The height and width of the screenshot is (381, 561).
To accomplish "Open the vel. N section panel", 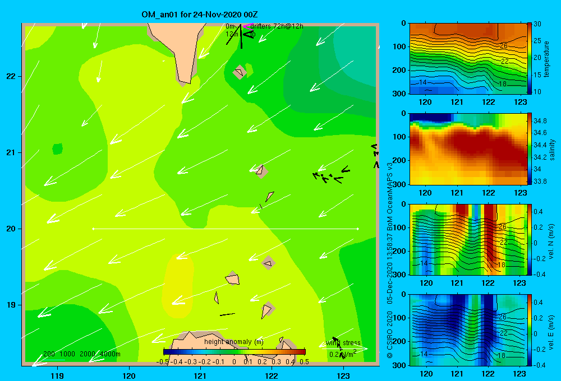I will tap(468, 239).
